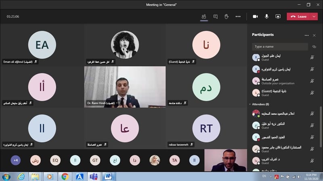This screenshot has width=323, height=181.
Task: Open the meeting chat conversation
Action: (215, 17)
